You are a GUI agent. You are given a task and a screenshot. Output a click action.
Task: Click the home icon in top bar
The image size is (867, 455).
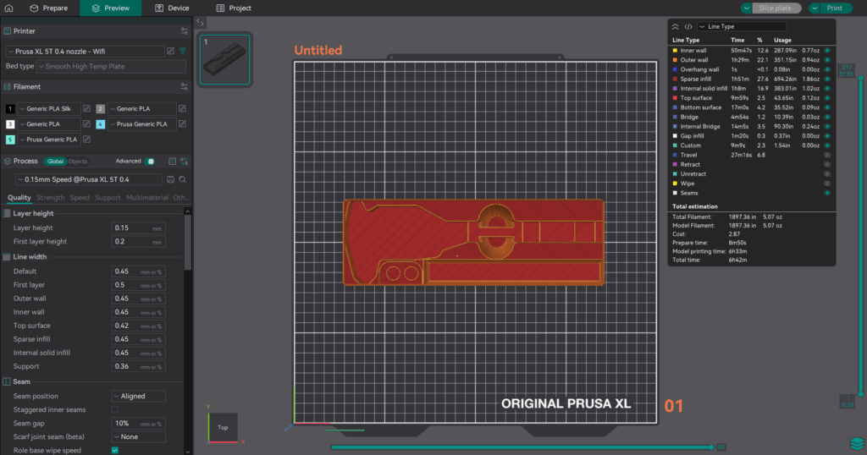(x=9, y=8)
